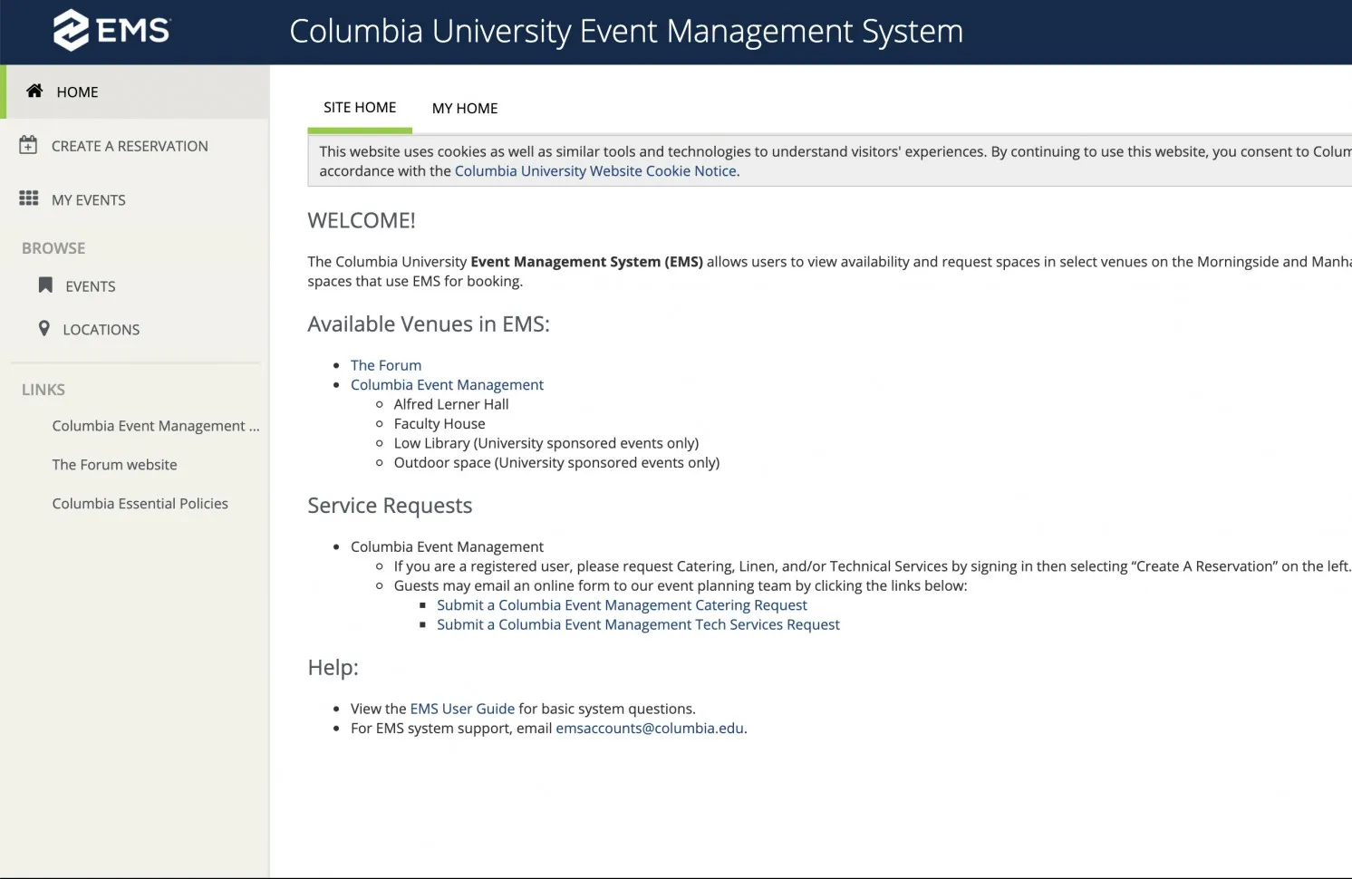Viewport: 1352px width, 879px height.
Task: Switch to the MY HOME tab
Action: click(465, 109)
